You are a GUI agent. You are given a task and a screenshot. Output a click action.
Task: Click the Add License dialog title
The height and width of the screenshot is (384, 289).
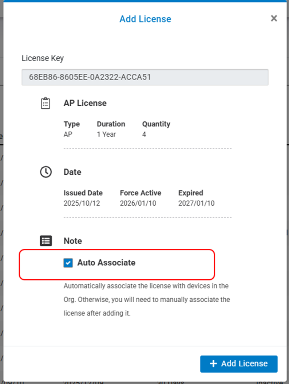tap(145, 19)
